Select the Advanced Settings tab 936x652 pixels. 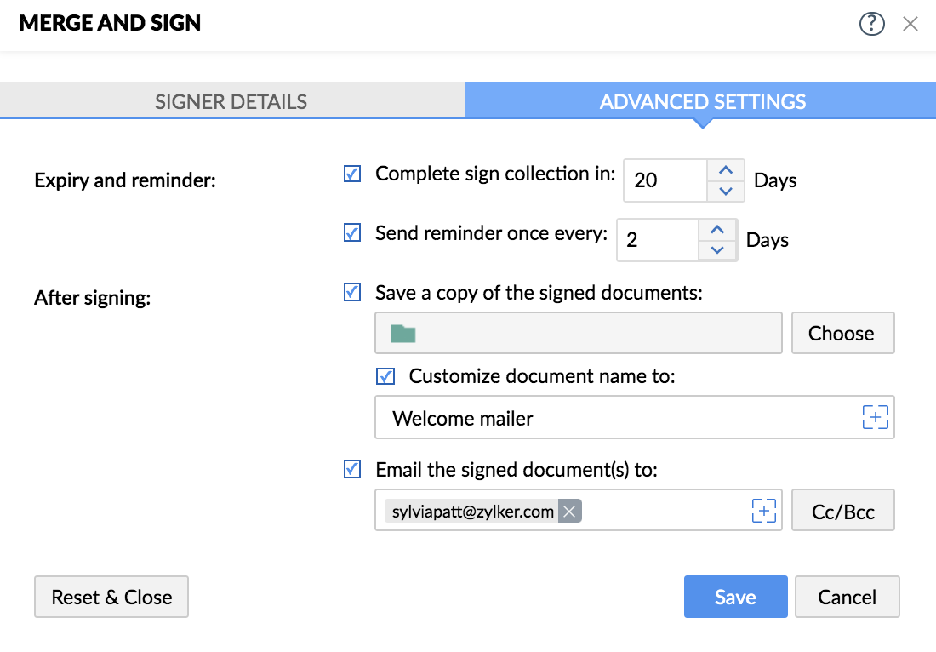[x=703, y=102]
